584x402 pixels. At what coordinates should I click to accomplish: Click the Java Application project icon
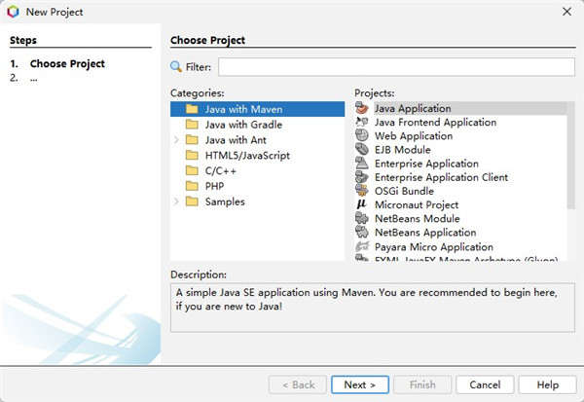coord(362,109)
